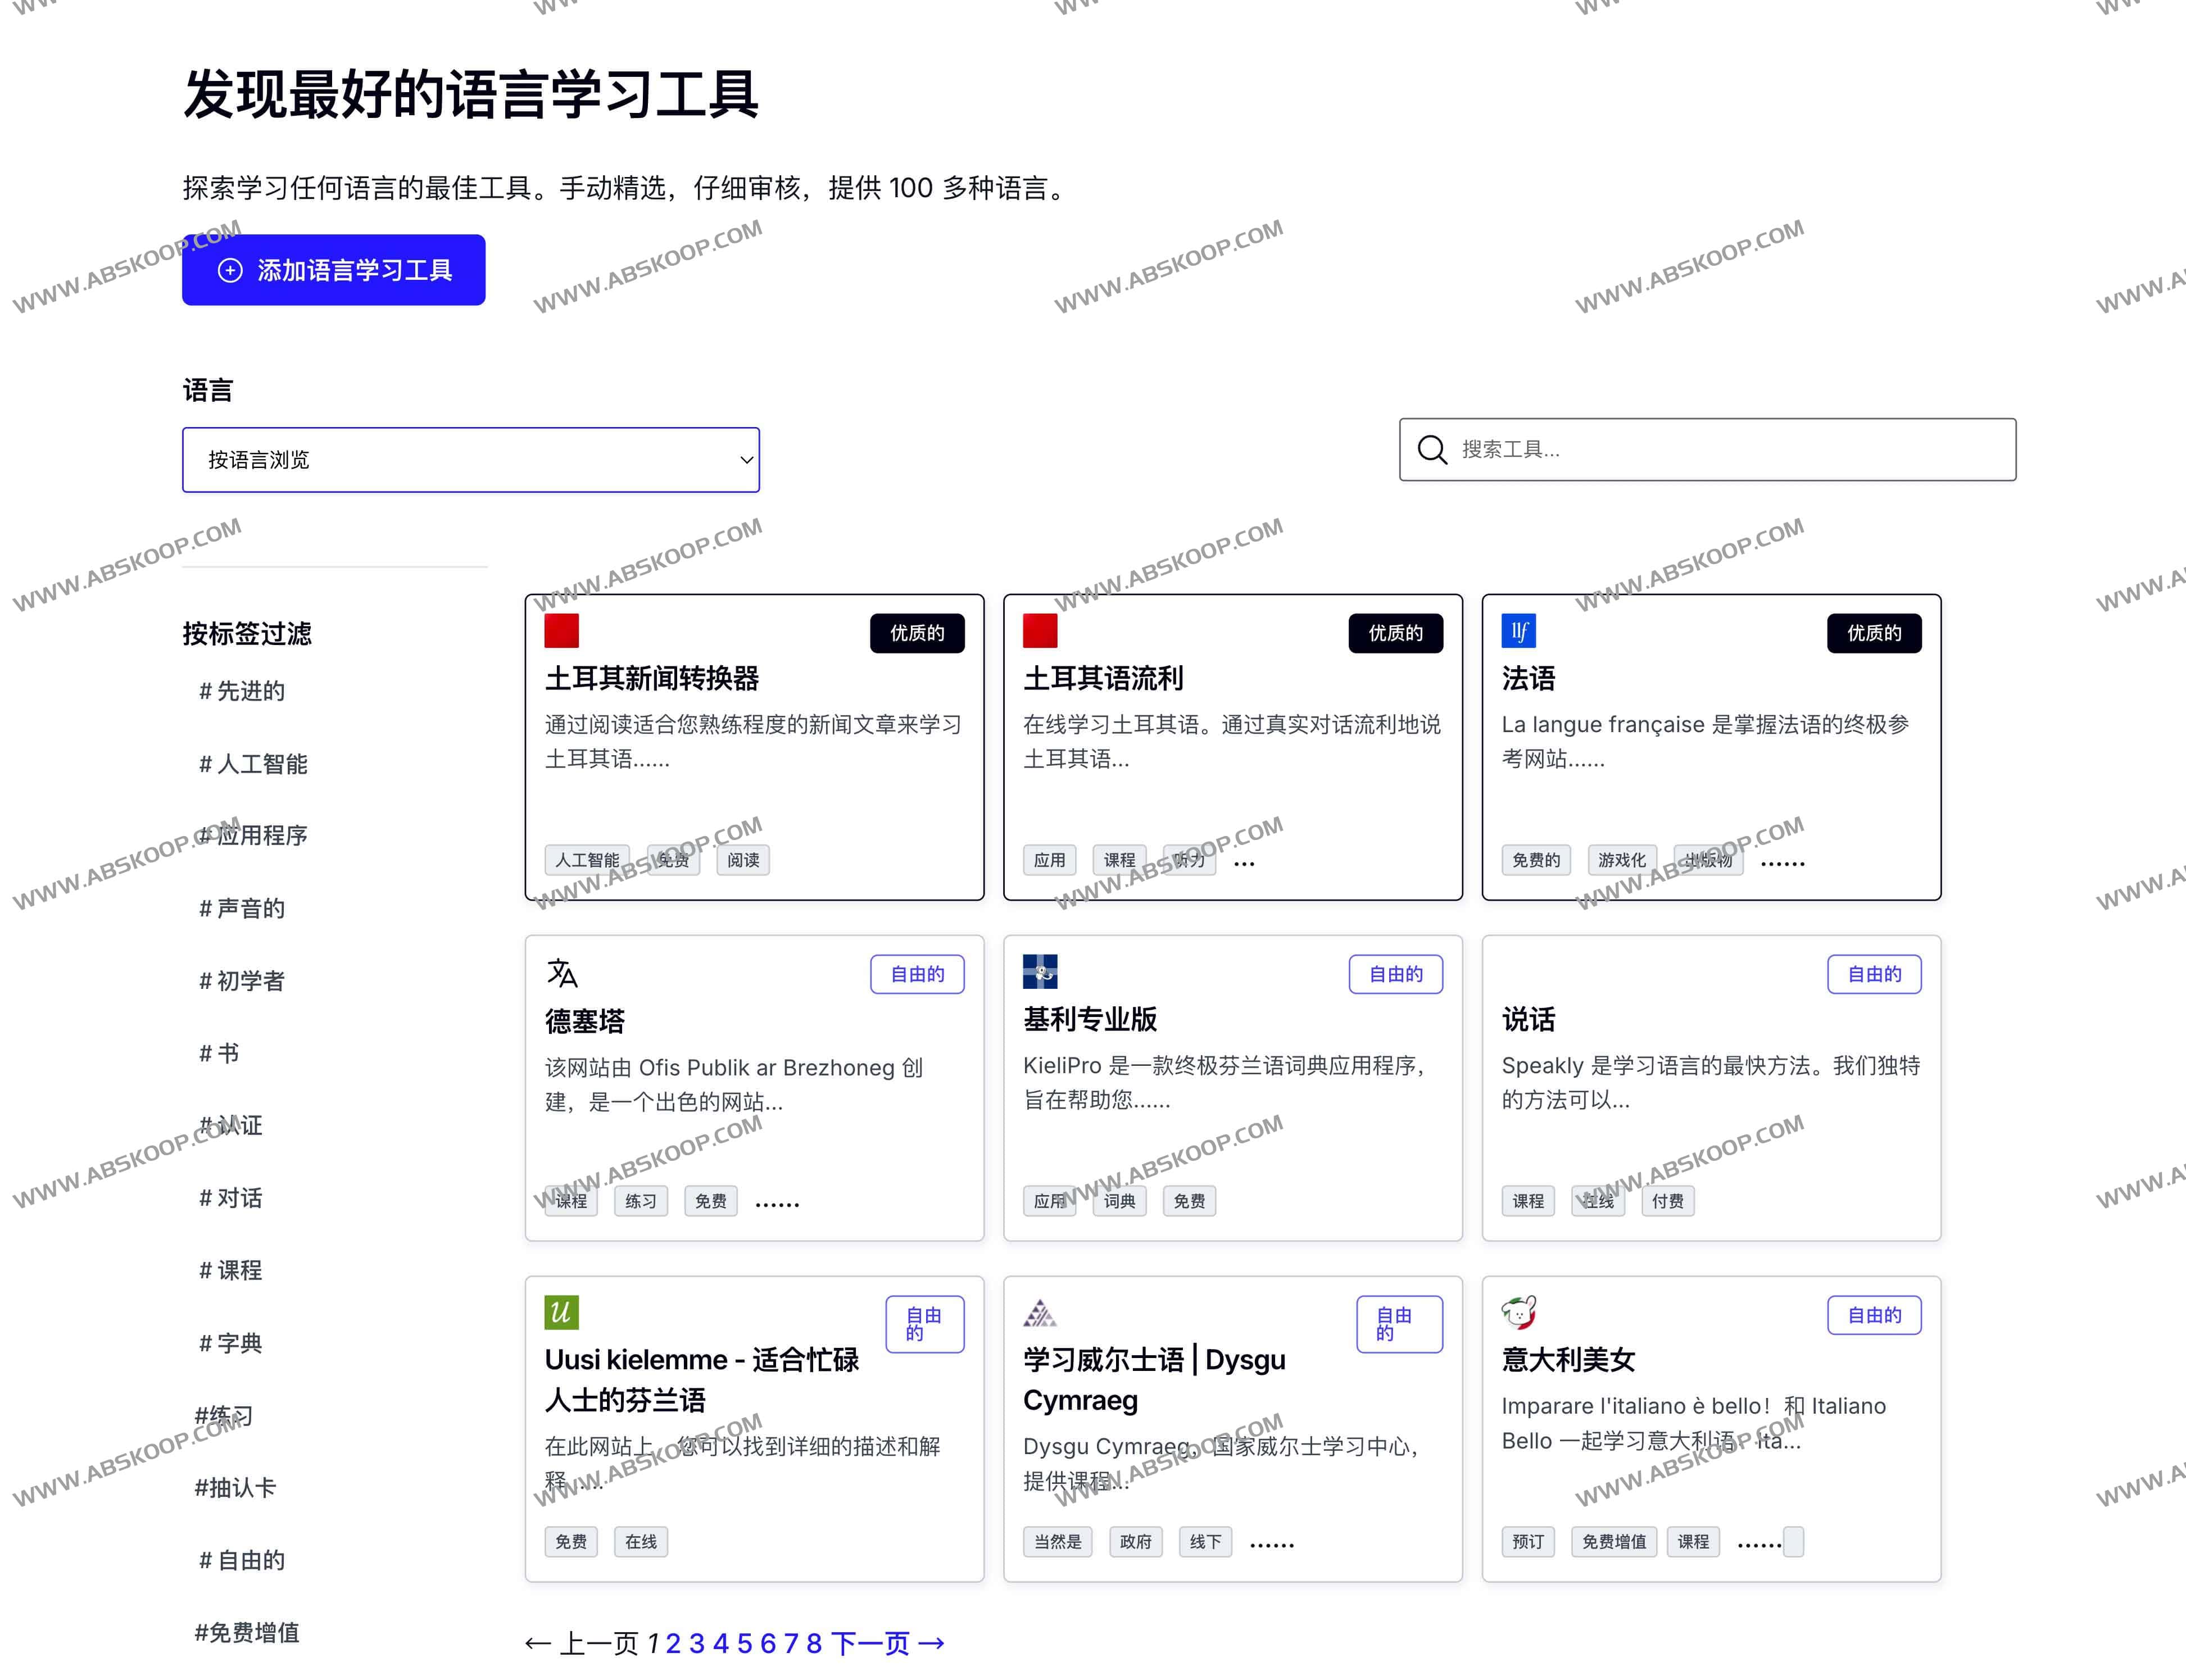This screenshot has width=2186, height=1680.
Task: Go to page 2 in pagination
Action: pos(673,1643)
